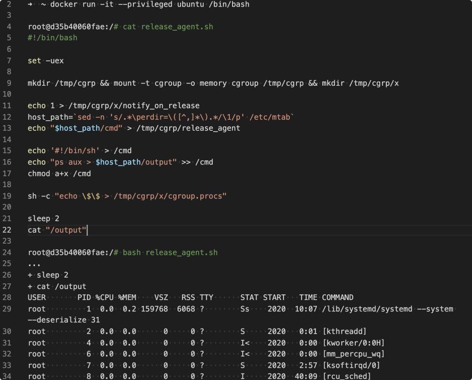Click the '%MEM' column header
The image size is (472, 380).
(127, 298)
